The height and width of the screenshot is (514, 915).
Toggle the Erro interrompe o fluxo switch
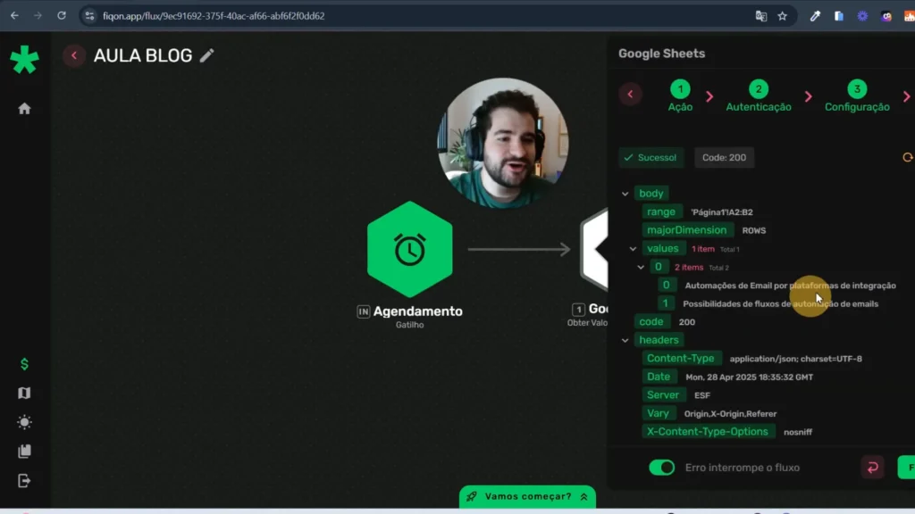[x=661, y=468]
